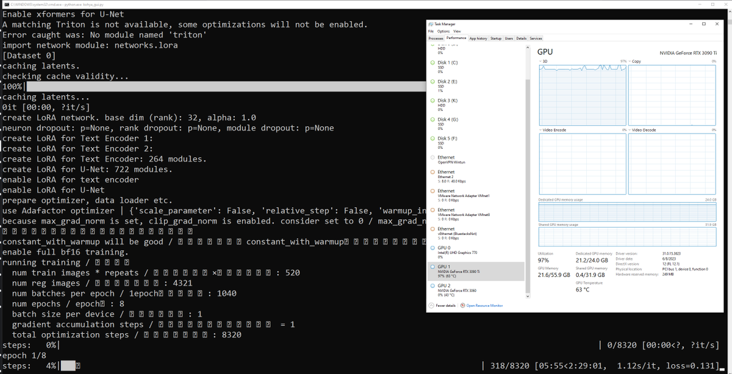Click the Dedicated GPU memory usage graph

click(627, 212)
